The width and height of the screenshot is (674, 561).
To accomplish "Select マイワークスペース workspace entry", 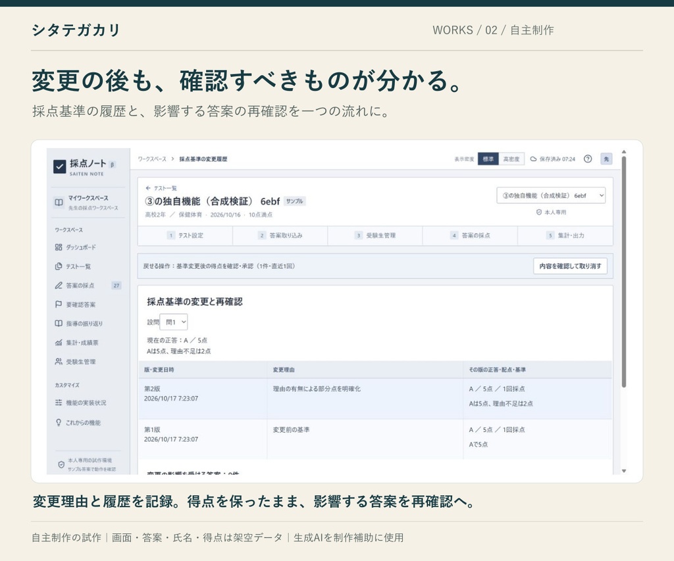I will (x=88, y=203).
